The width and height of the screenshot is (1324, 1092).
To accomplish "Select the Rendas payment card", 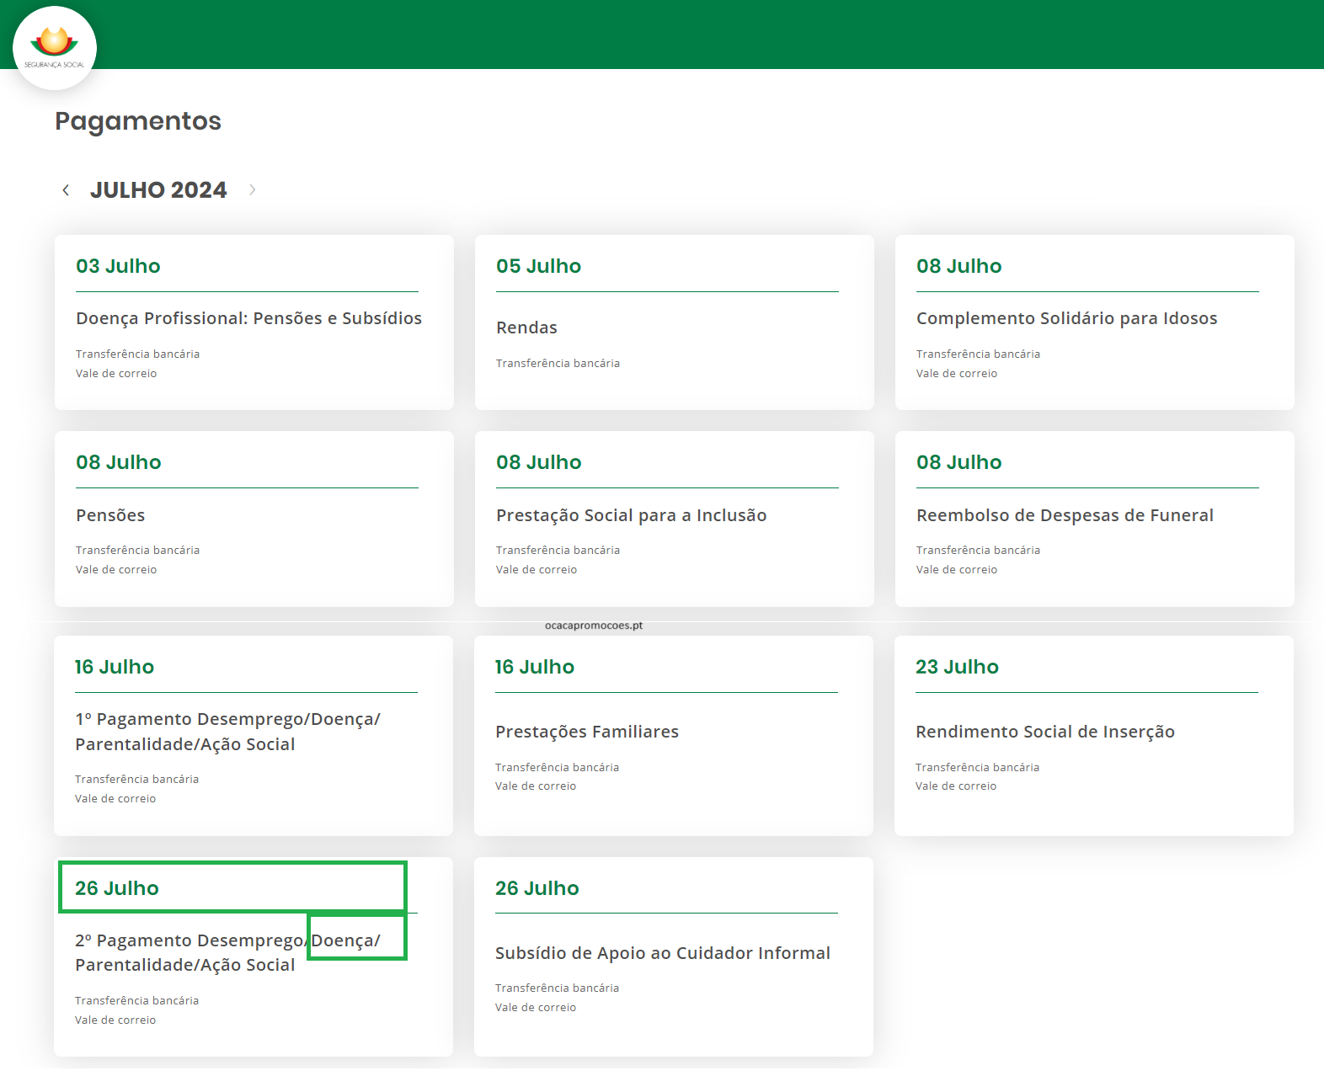I will click(526, 328).
